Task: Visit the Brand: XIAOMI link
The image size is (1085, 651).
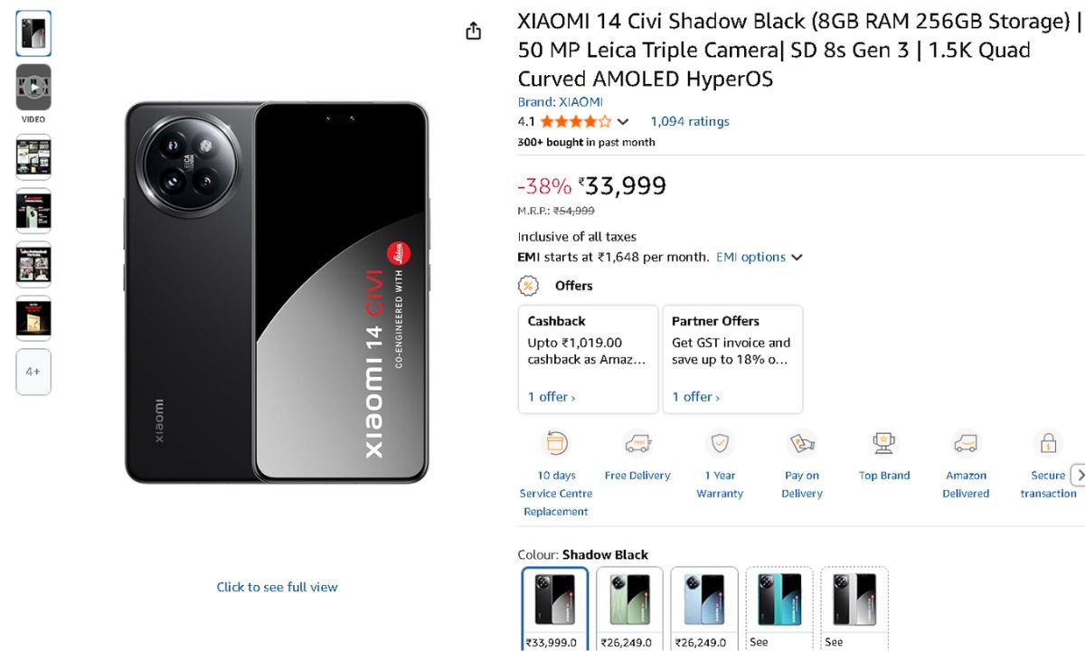Action: click(x=560, y=102)
